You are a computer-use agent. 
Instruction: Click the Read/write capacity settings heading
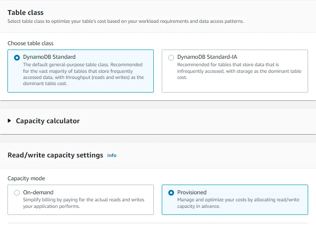[55, 155]
